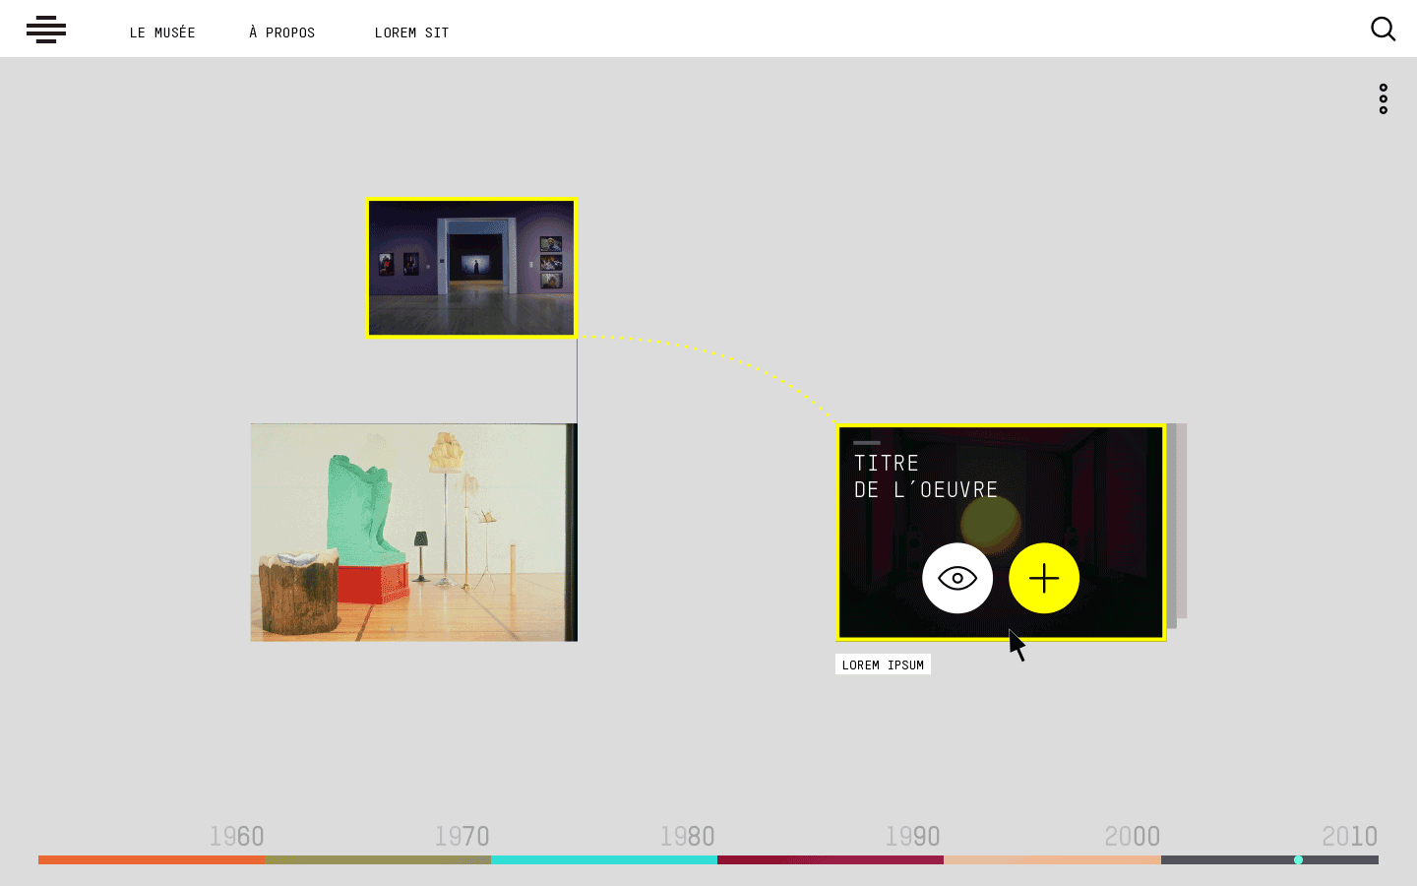Open the Lorem Sit menu item
The image size is (1417, 886).
pyautogui.click(x=411, y=32)
